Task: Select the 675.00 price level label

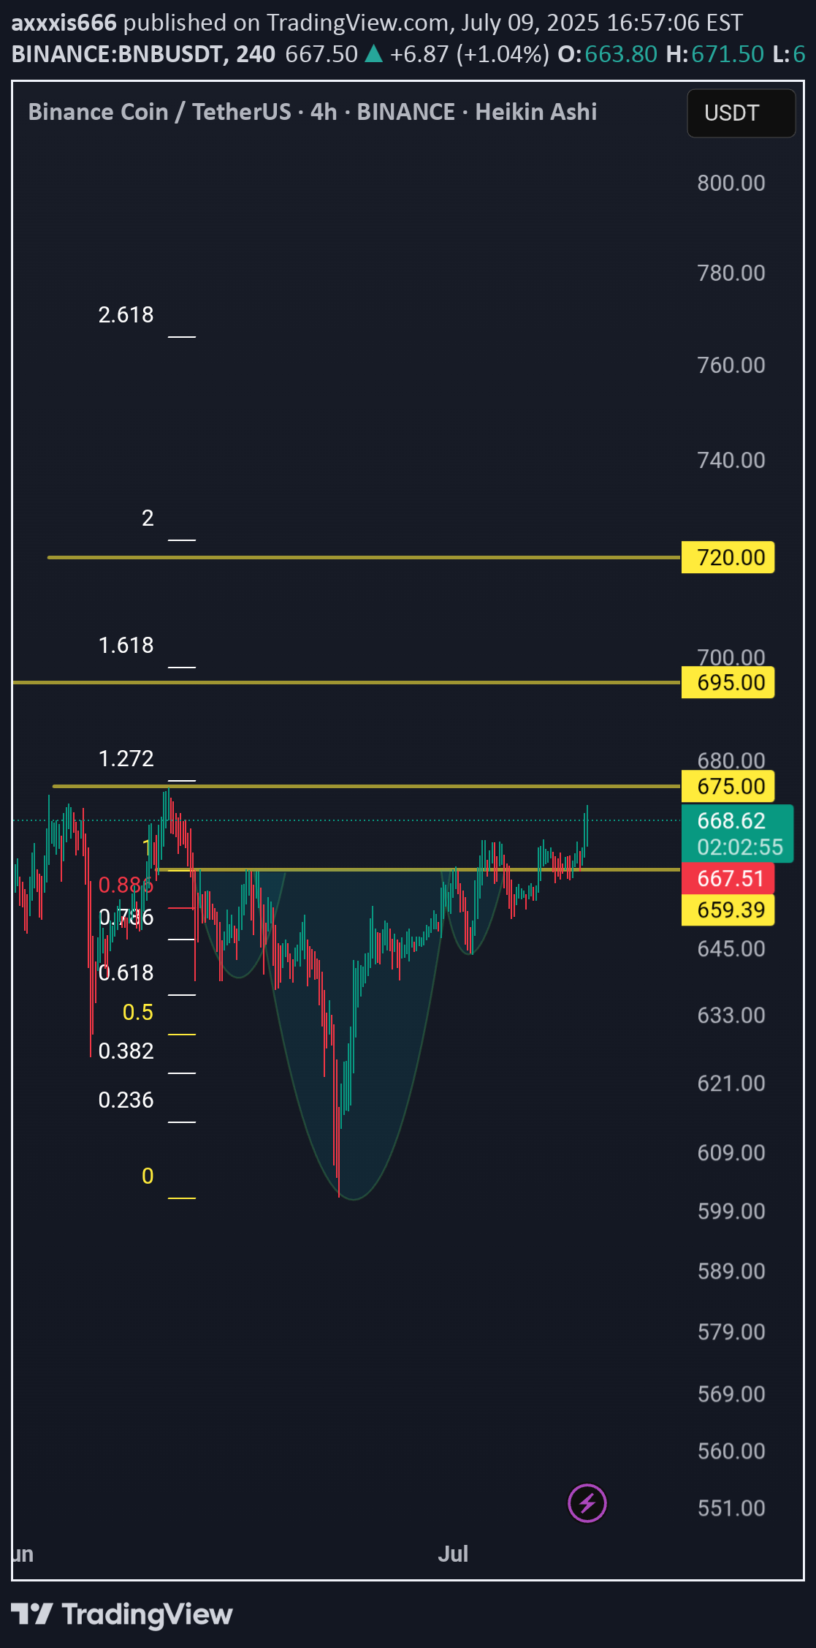Action: click(728, 786)
